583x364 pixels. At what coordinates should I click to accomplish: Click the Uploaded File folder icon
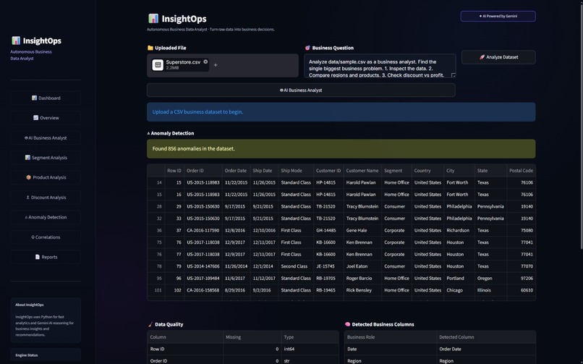pos(150,48)
